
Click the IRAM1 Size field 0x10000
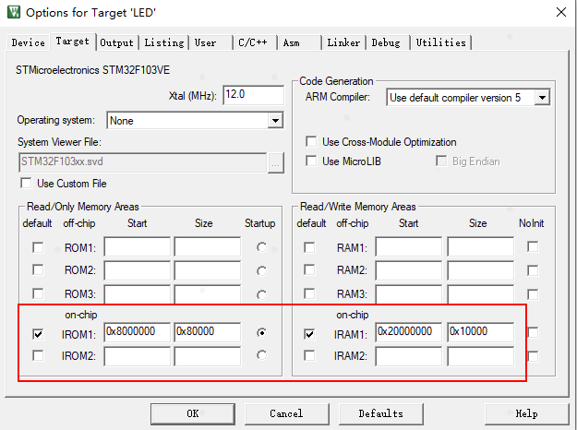[481, 332]
